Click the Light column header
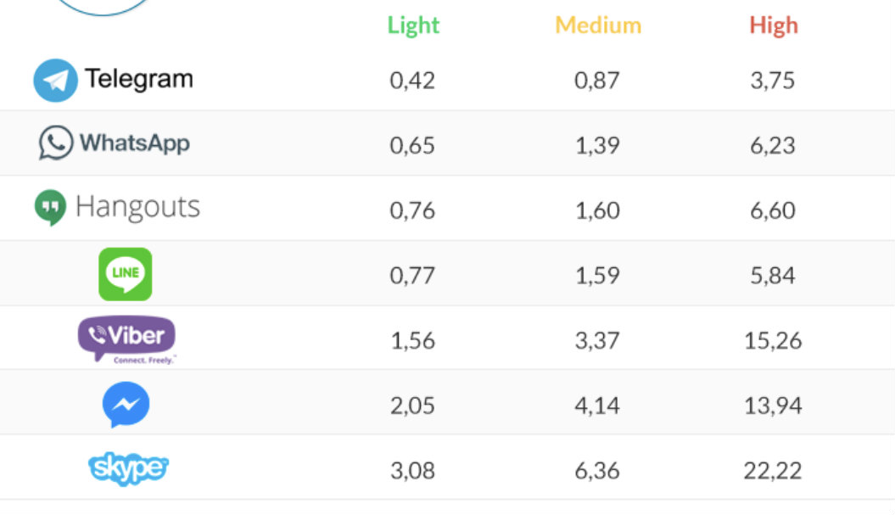895x515 pixels. 413,25
